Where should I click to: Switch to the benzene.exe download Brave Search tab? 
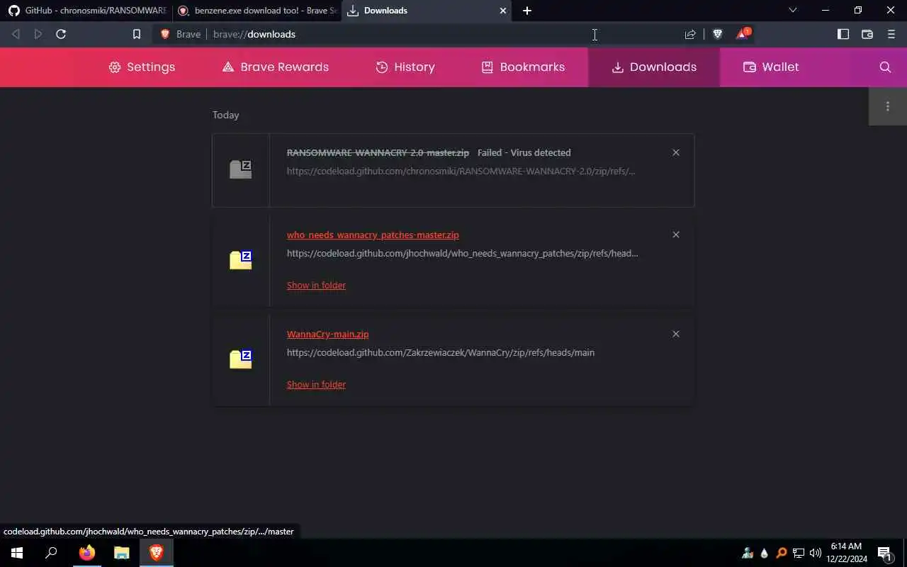click(257, 11)
